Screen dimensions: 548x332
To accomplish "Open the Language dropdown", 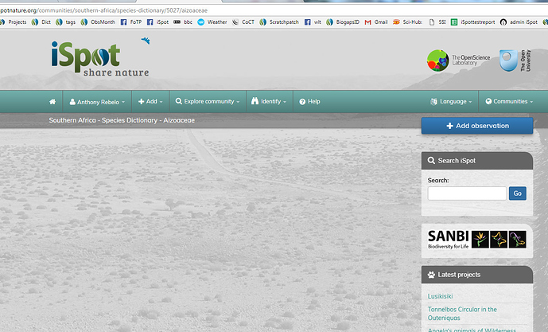I will 451,101.
